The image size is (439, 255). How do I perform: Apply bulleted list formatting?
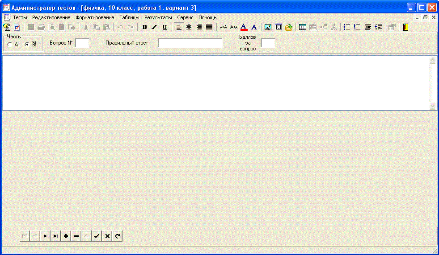[x=346, y=27]
